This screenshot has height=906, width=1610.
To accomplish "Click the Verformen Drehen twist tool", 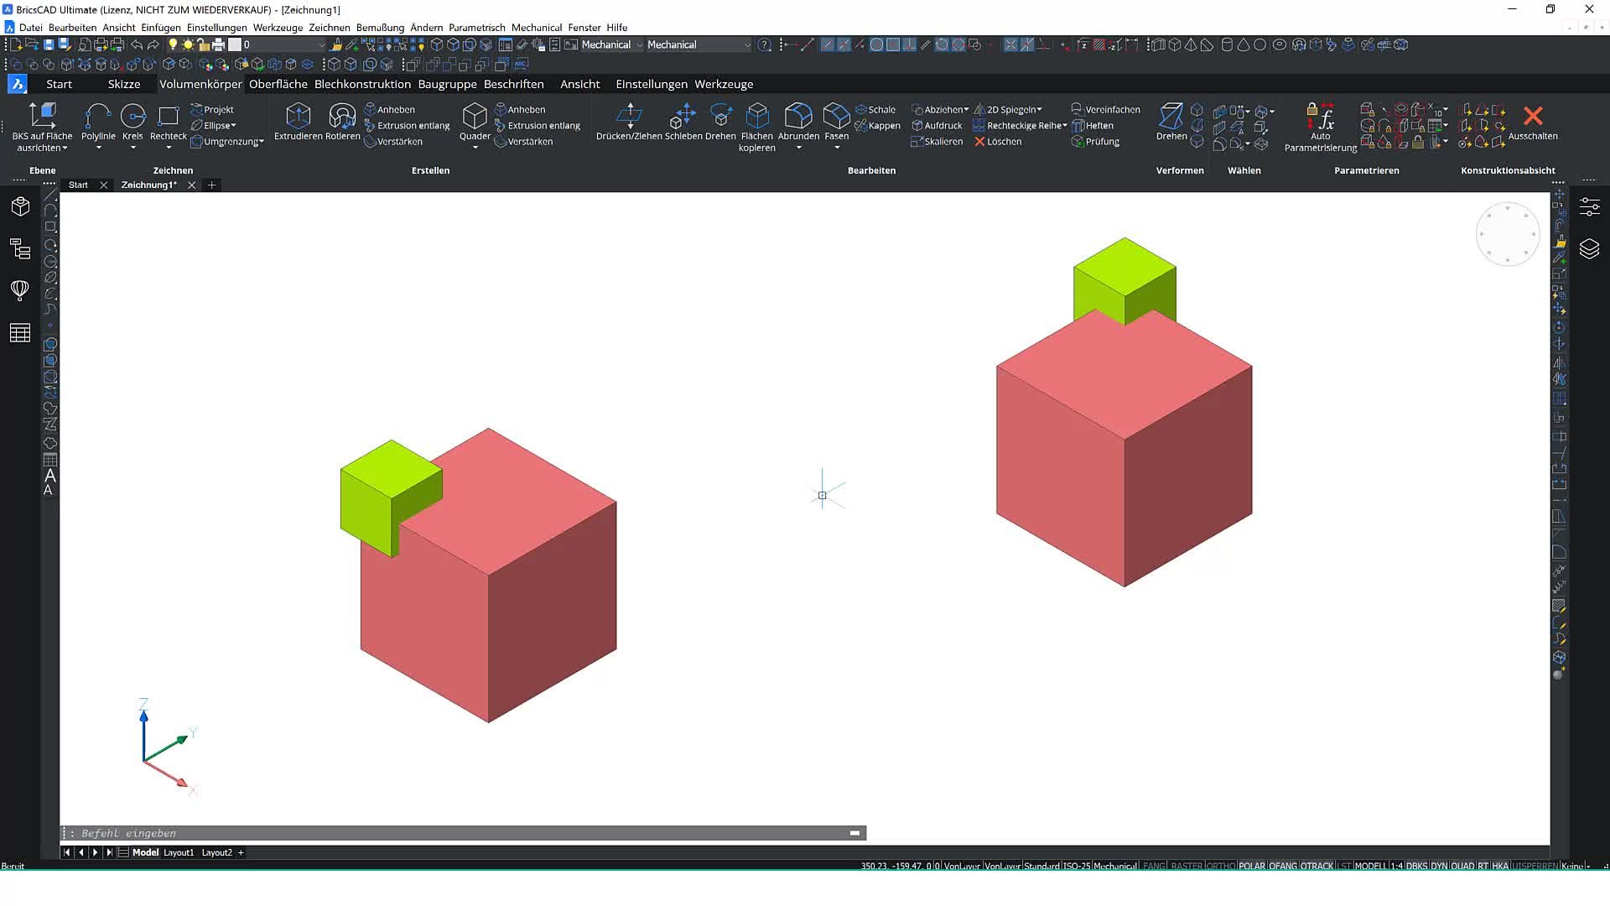I will (1171, 121).
